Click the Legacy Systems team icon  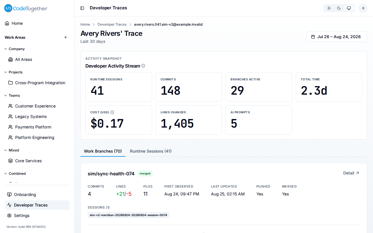[10, 116]
